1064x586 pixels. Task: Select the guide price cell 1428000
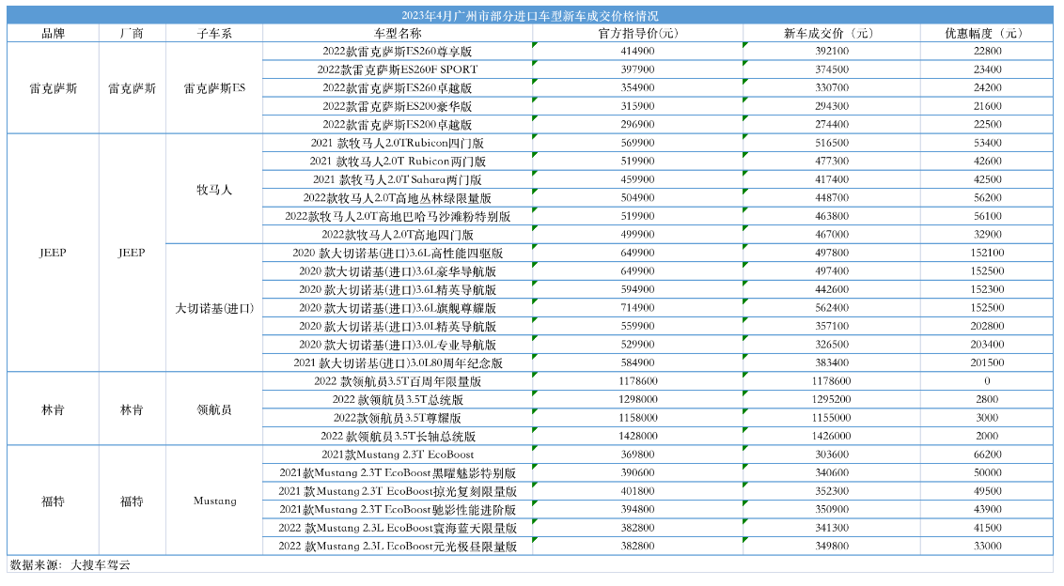(637, 437)
